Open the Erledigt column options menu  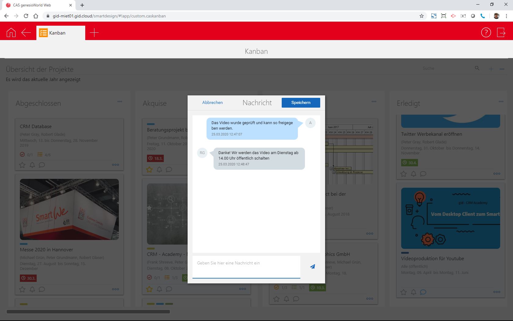coord(501,101)
